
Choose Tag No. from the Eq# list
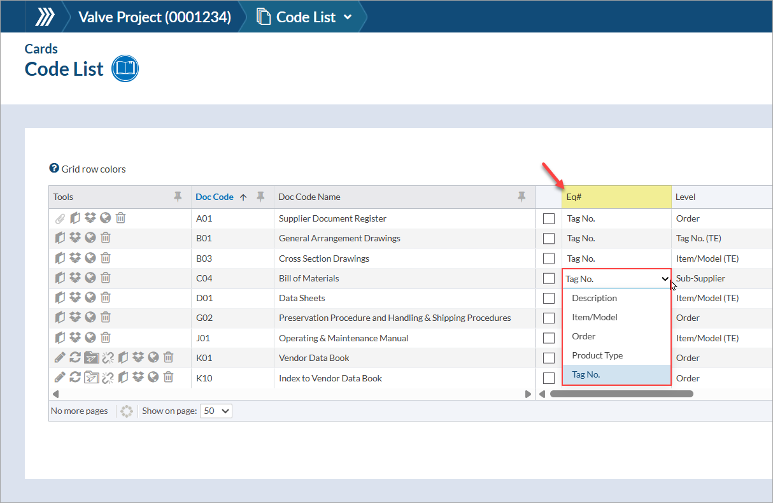[616, 374]
